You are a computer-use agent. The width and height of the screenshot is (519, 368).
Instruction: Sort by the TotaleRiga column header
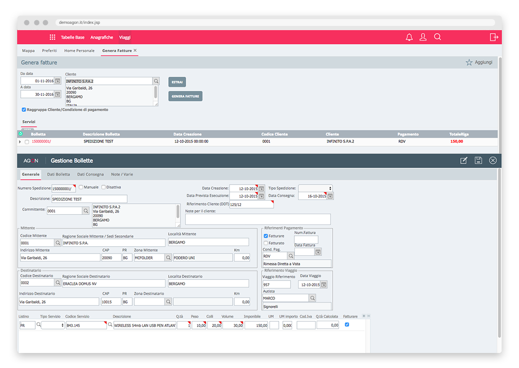coord(459,134)
